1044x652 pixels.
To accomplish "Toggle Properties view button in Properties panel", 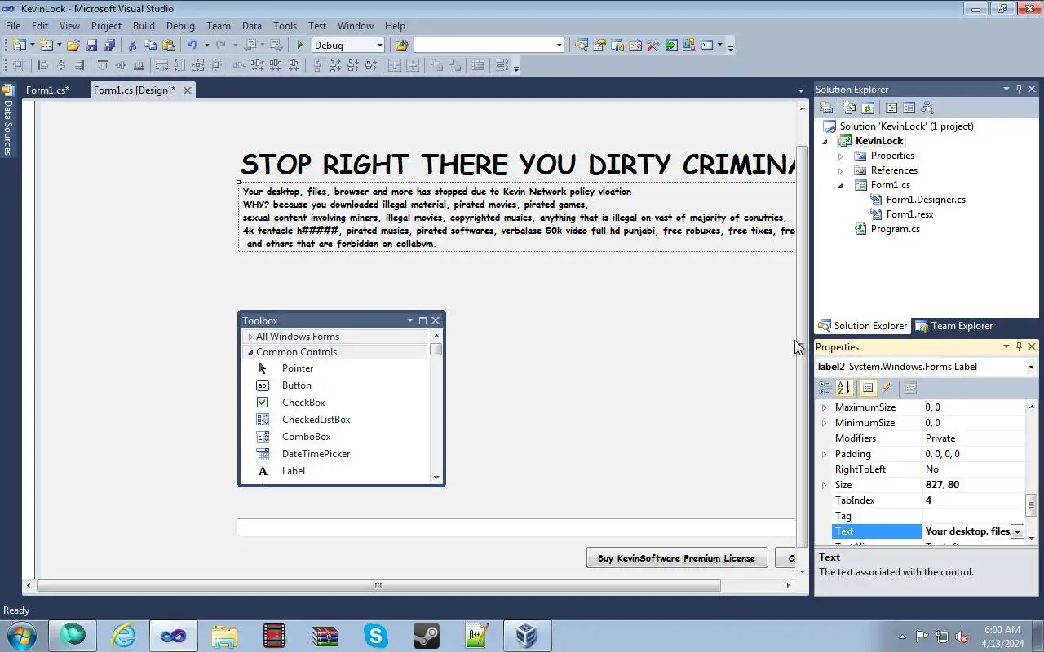I will click(x=868, y=388).
